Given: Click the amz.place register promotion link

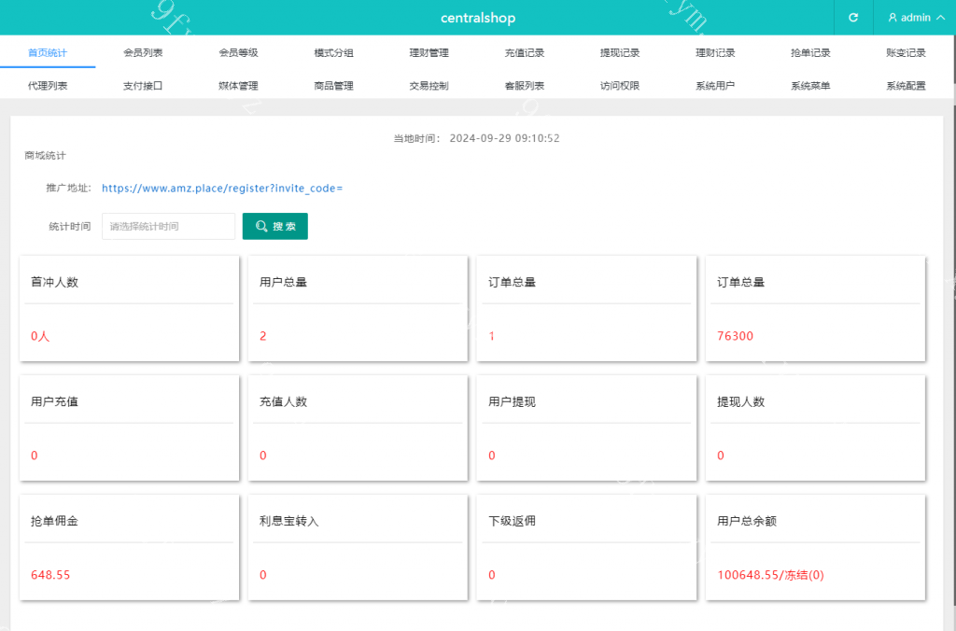Looking at the screenshot, I should pos(222,189).
